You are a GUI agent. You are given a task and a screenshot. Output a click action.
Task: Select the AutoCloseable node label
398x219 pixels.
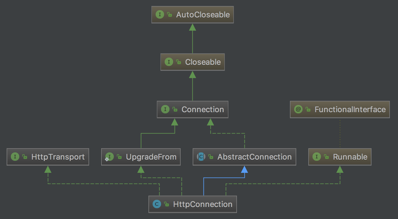[203, 15]
